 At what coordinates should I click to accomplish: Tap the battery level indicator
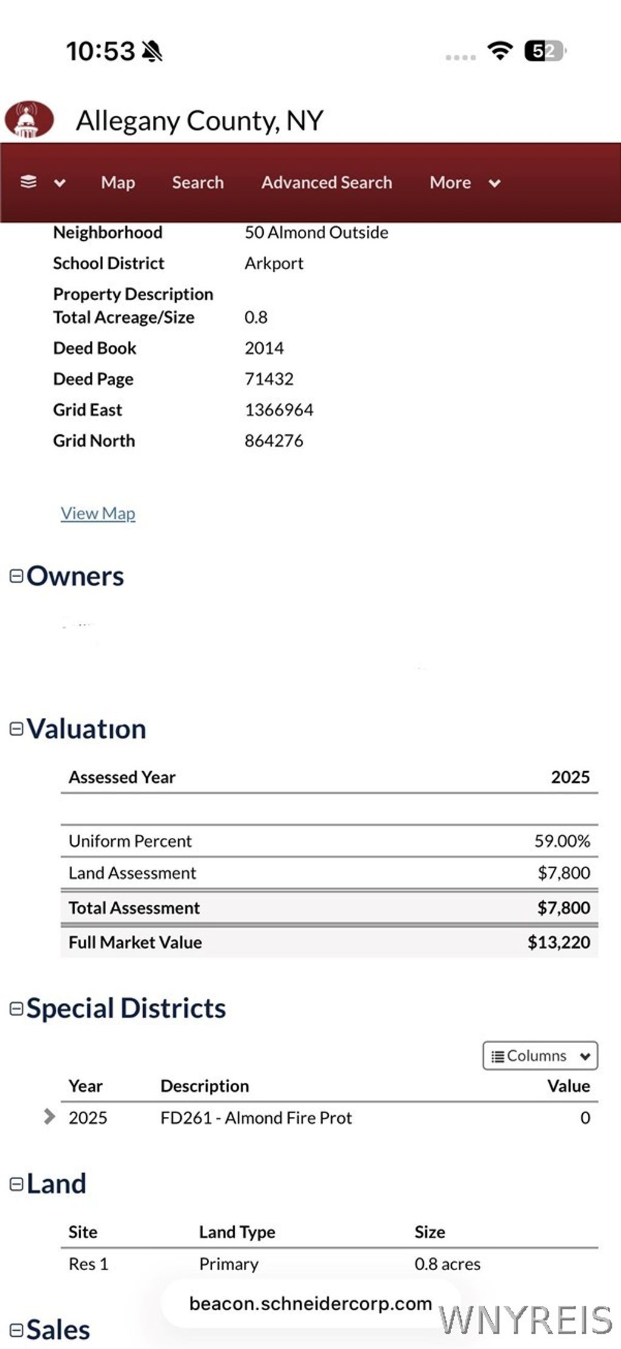(545, 51)
